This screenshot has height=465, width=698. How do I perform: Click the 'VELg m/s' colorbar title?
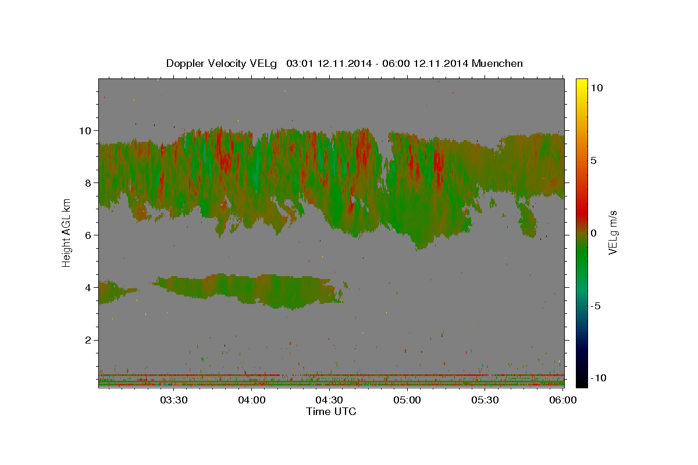[x=613, y=233]
